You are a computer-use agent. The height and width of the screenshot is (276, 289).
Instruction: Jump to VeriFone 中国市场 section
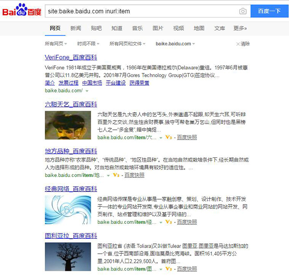click(x=92, y=83)
